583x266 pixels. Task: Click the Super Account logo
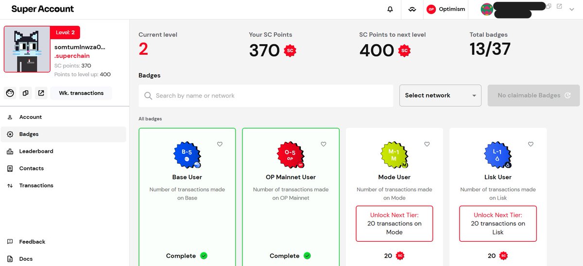pyautogui.click(x=43, y=9)
